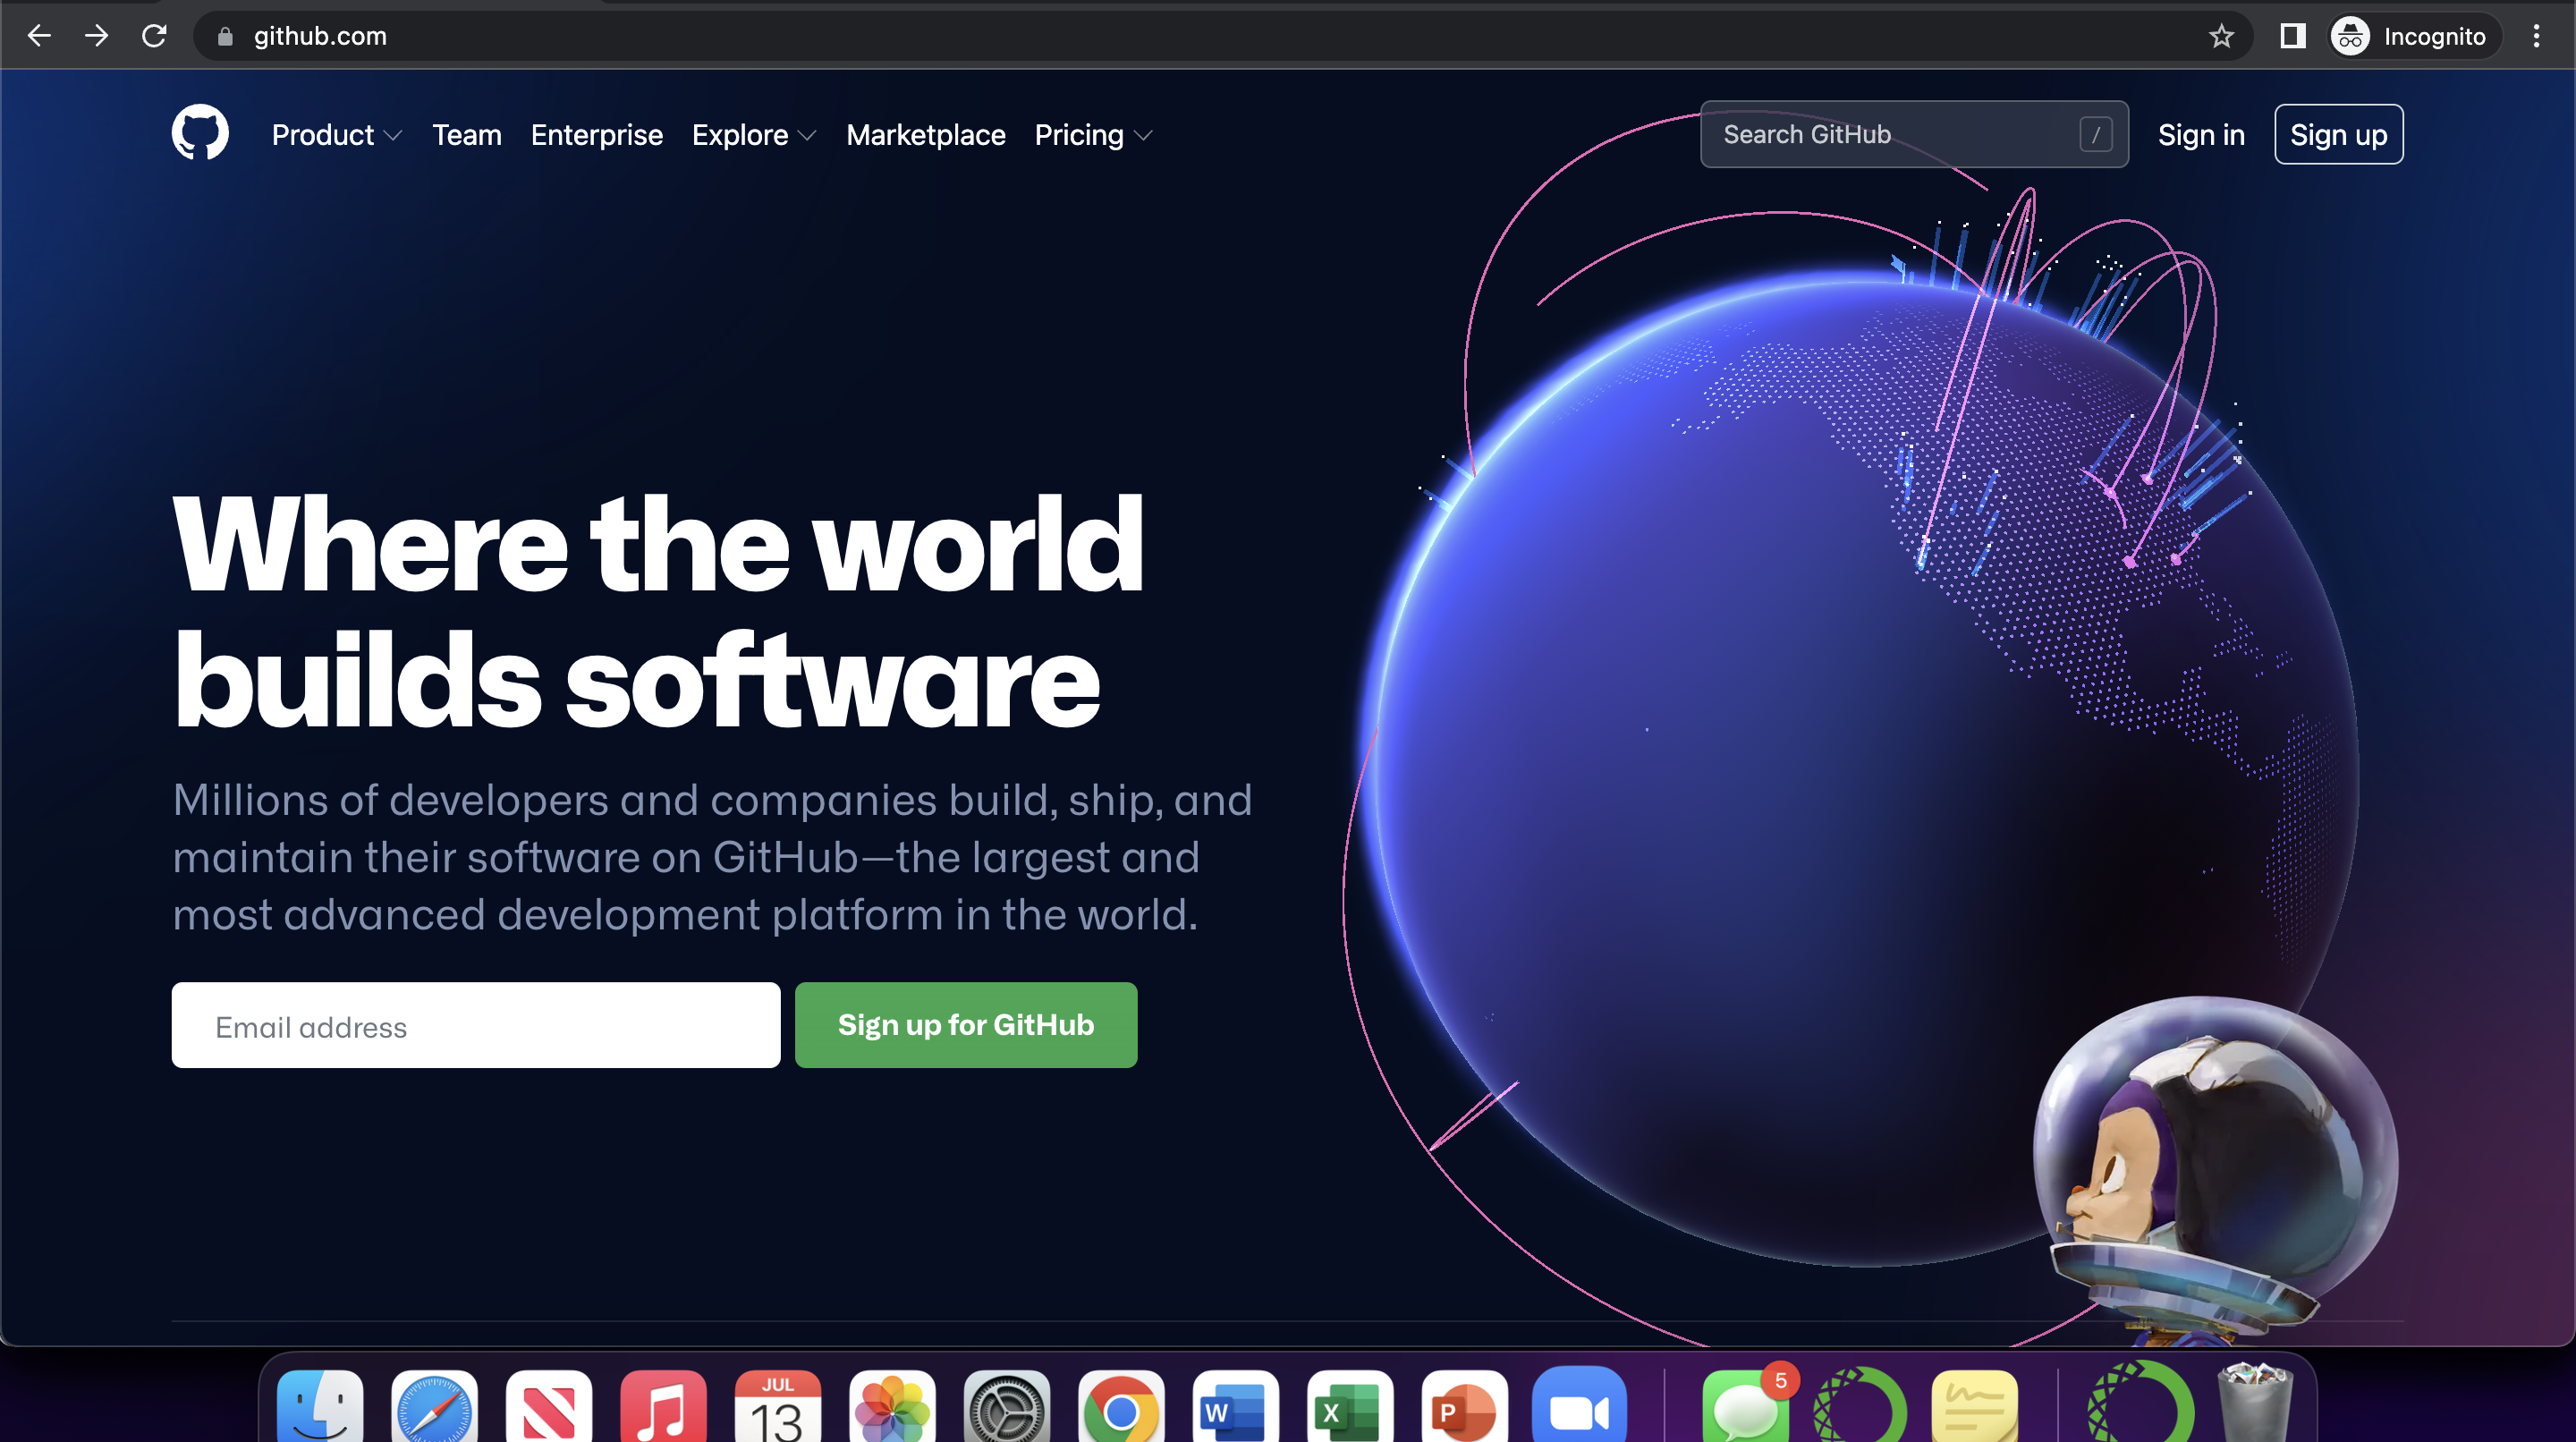Open the Chrome side panel icon
Screen dimensions: 2576x1442
point(2292,36)
